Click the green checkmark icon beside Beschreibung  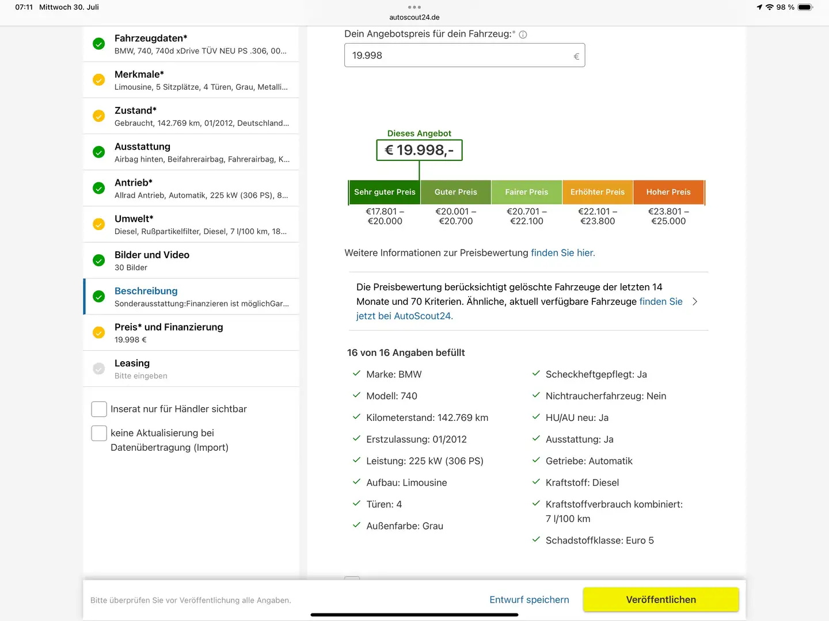99,297
